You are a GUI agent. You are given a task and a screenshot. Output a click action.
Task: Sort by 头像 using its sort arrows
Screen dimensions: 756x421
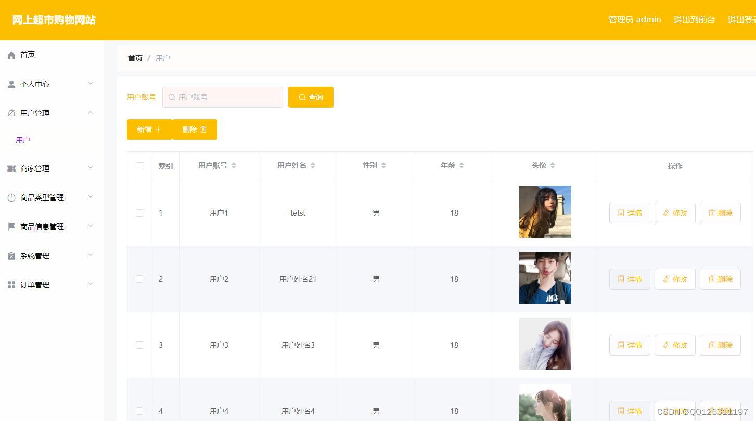(x=553, y=165)
